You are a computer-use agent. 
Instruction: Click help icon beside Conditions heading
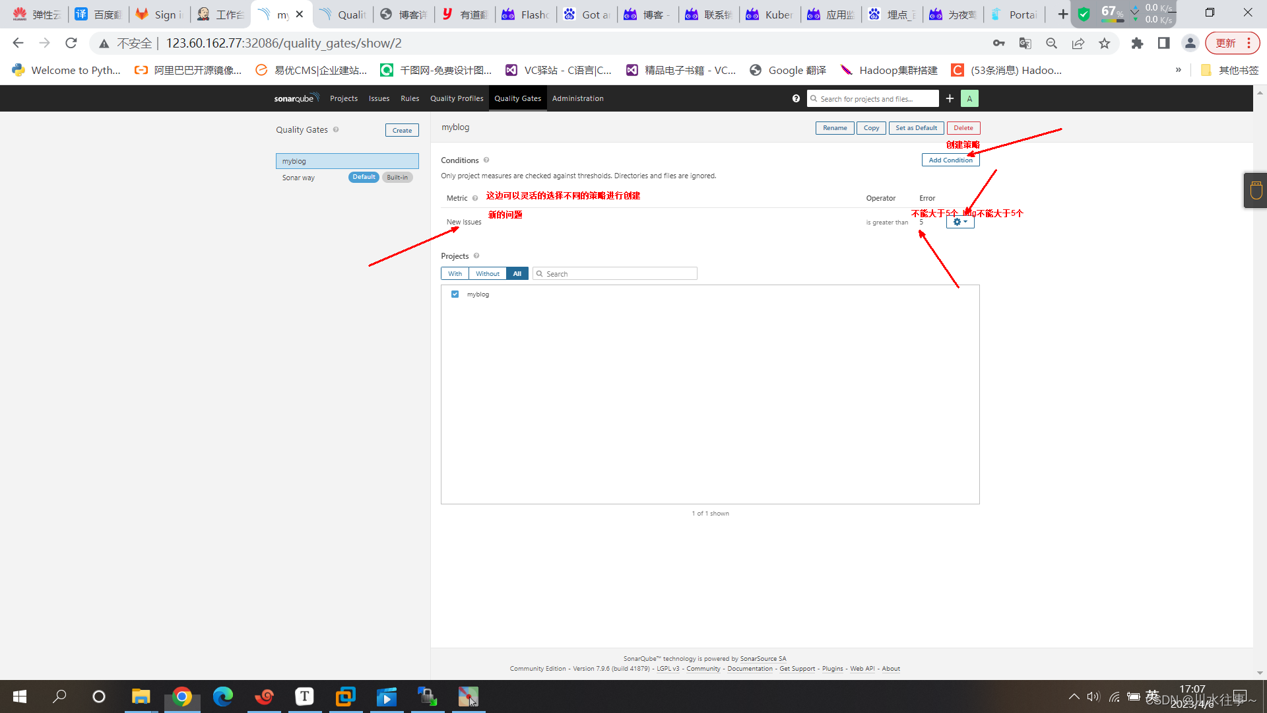coord(486,160)
